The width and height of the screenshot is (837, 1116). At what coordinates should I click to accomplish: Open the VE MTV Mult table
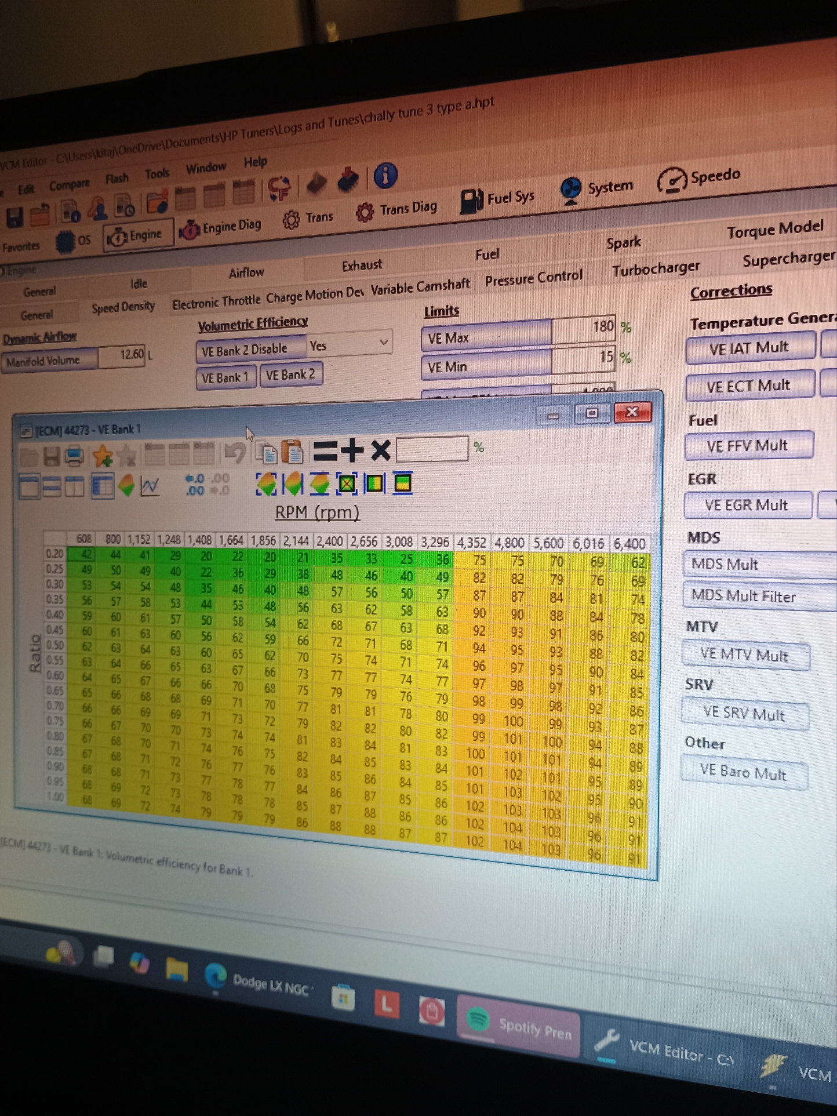point(745,655)
